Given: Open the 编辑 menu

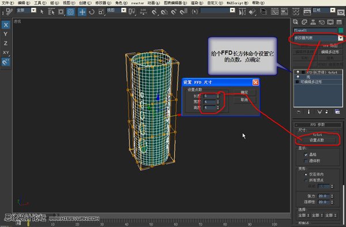Looking at the screenshot, I should tap(24, 3).
